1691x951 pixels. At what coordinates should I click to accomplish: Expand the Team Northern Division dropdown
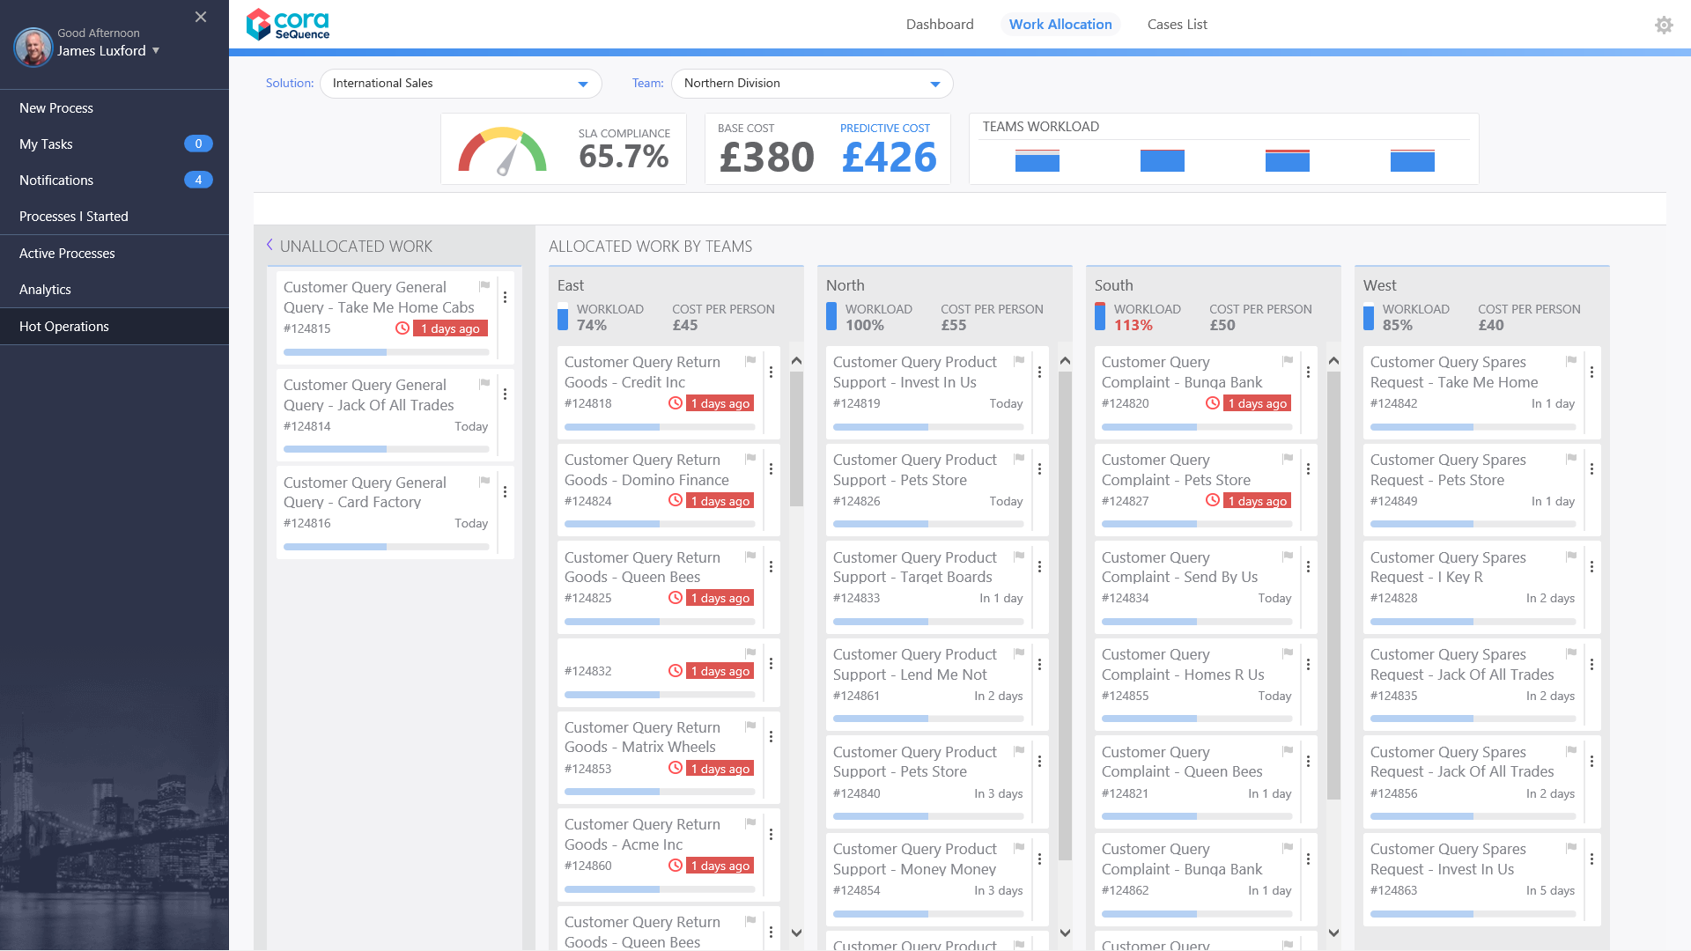[934, 84]
